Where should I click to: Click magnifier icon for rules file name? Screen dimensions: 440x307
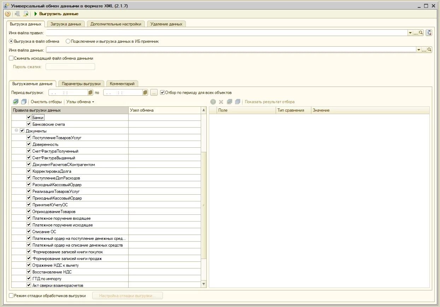point(421,33)
